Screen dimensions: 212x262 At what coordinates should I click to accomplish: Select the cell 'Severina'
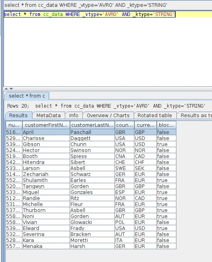46,234
